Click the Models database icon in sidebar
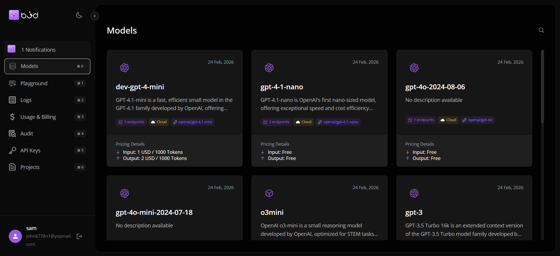560x256 pixels. 13,66
